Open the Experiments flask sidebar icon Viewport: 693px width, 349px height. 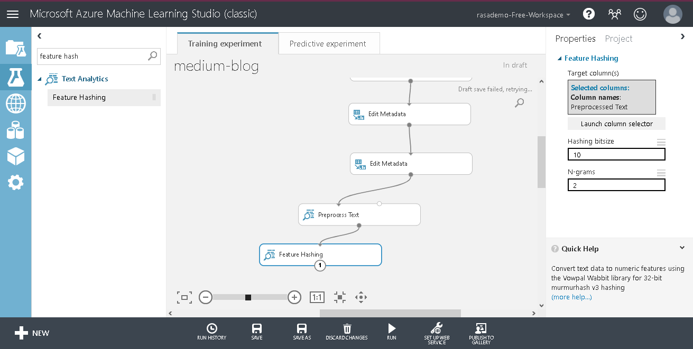[15, 77]
